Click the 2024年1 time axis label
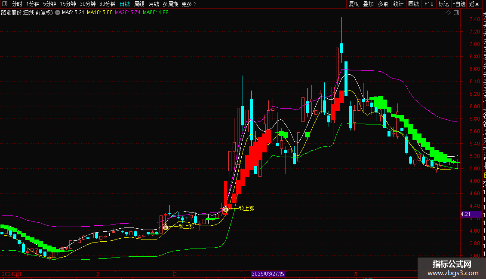486x279 pixels. 12,274
